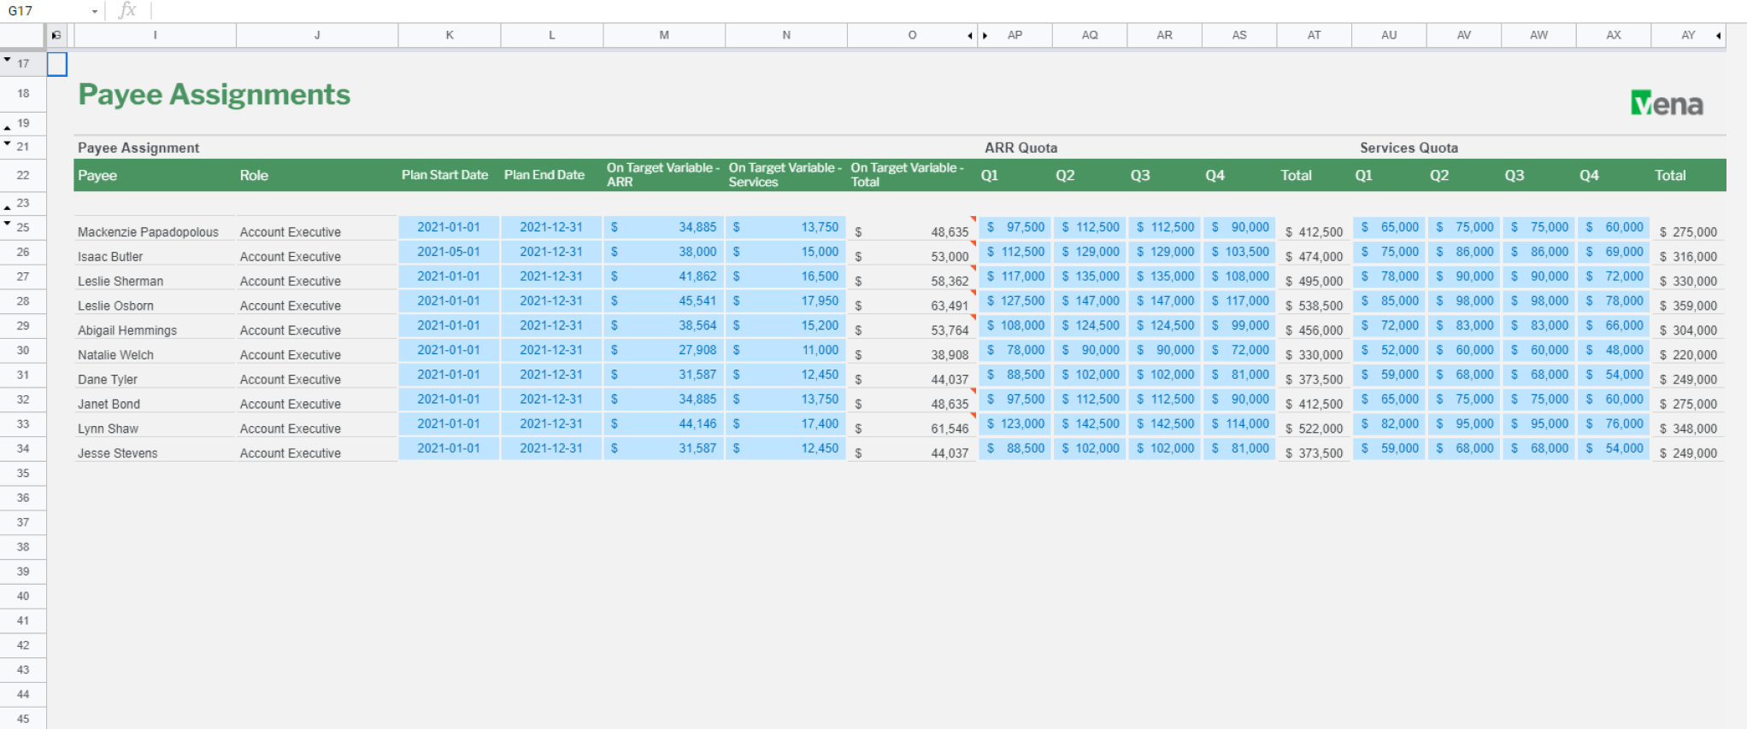Click the 'Role' column heading
Screen dimensions: 1747x729
coord(254,175)
